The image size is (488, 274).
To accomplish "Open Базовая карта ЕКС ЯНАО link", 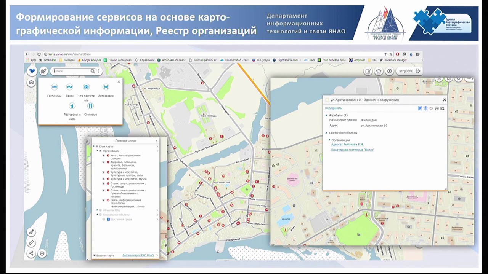I will click(x=138, y=255).
